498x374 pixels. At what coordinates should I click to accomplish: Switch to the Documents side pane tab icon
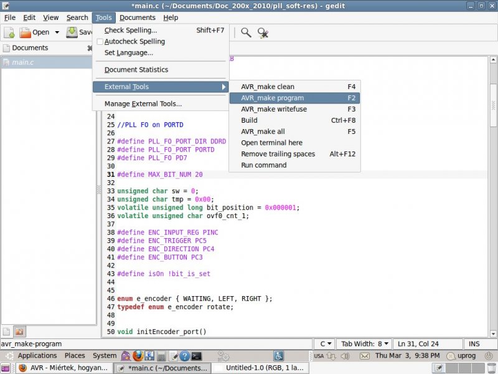point(6,332)
